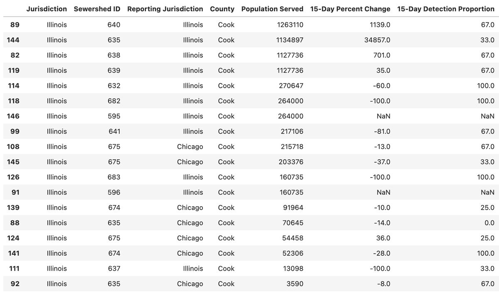The image size is (499, 294).
Task: Select population value 3590 in last row
Action: tap(295, 284)
